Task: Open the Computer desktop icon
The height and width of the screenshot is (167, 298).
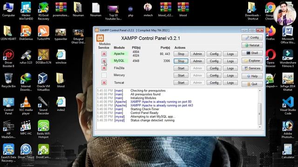Action: click(8, 10)
